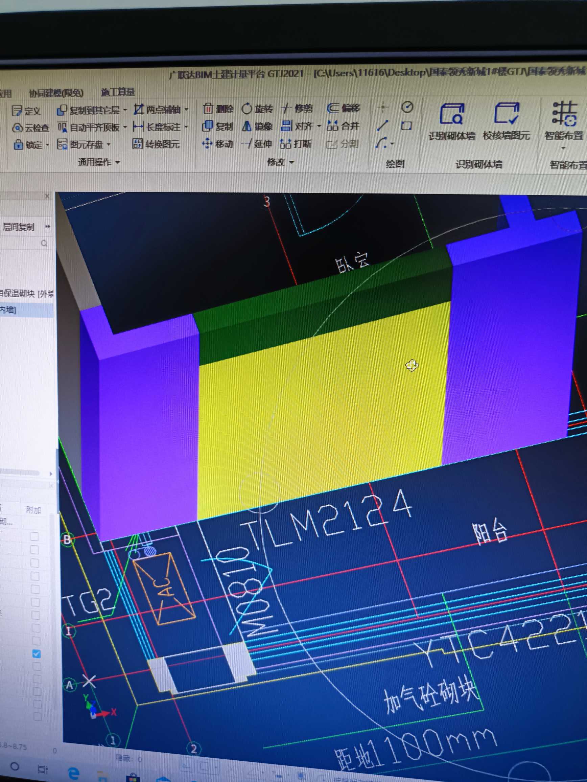Click the 智能布置 large ribbon button
Screen dimensions: 587x782
point(563,121)
